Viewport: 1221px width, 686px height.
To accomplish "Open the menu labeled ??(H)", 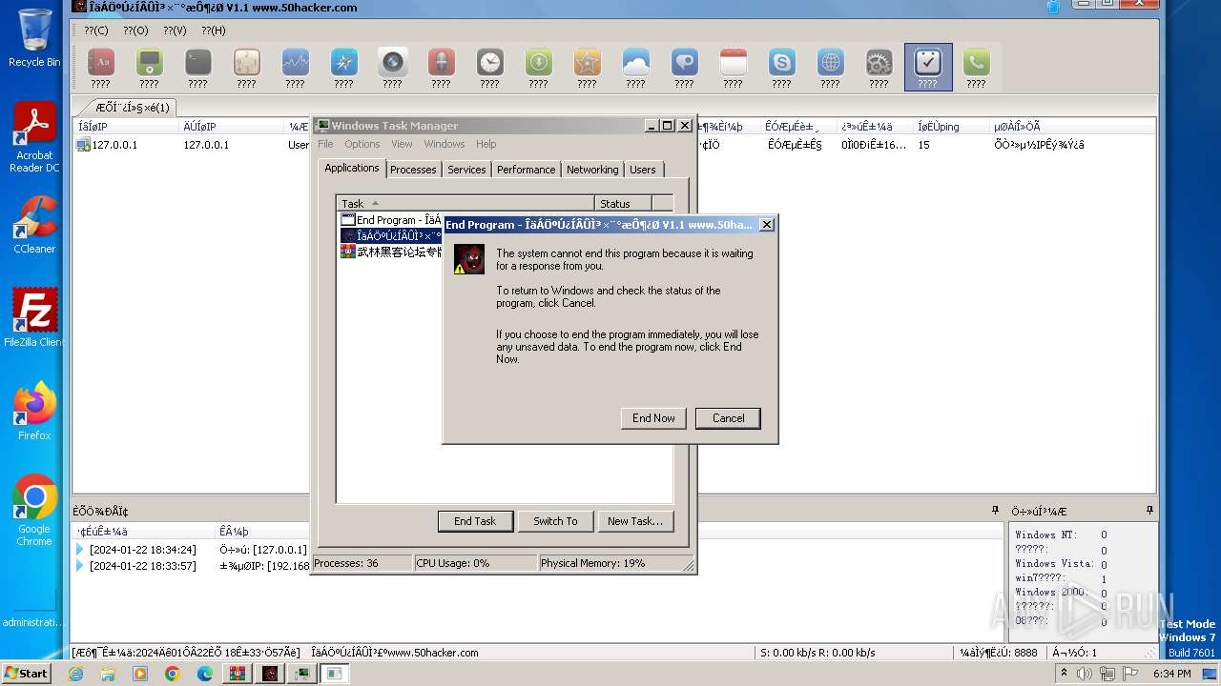I will point(214,30).
